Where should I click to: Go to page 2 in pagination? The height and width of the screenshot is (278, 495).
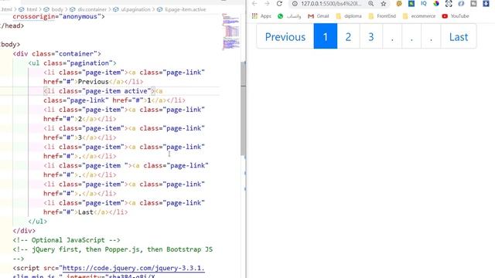tap(348, 37)
